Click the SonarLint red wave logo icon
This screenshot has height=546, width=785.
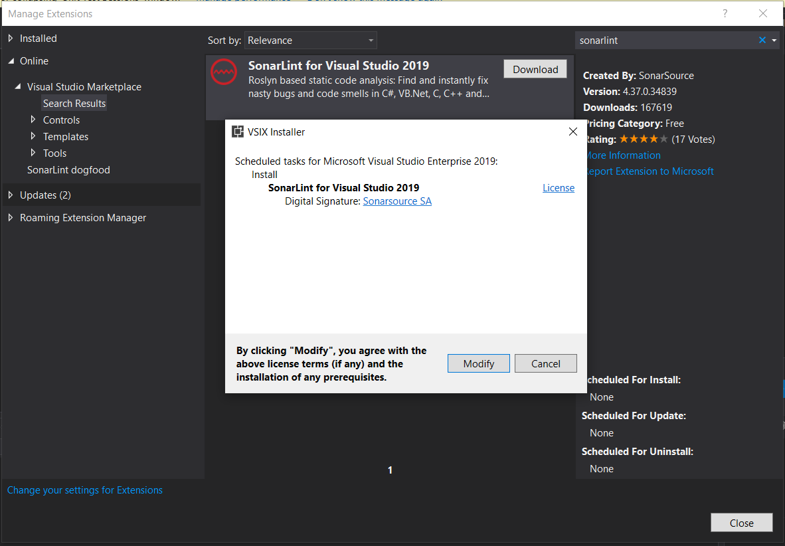coord(223,72)
